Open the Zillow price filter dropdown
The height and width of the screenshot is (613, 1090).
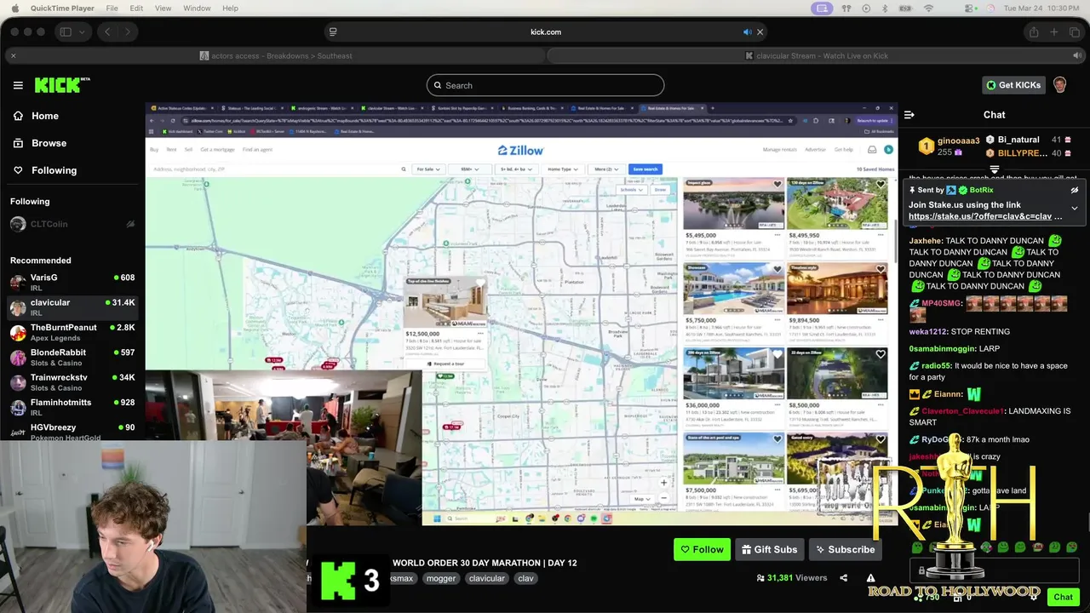469,169
